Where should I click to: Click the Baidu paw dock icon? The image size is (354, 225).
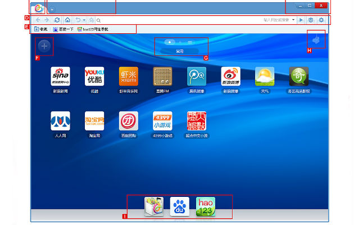click(180, 206)
